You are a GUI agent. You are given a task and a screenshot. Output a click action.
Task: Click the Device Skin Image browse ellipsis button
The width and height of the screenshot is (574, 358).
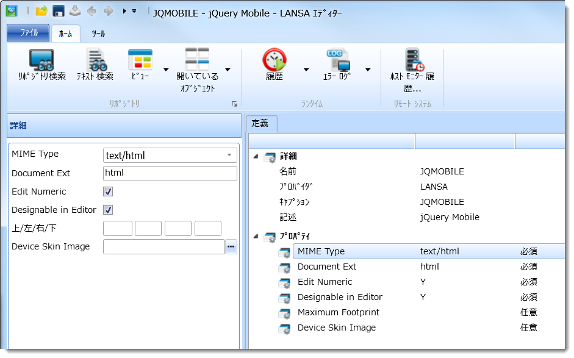point(231,247)
